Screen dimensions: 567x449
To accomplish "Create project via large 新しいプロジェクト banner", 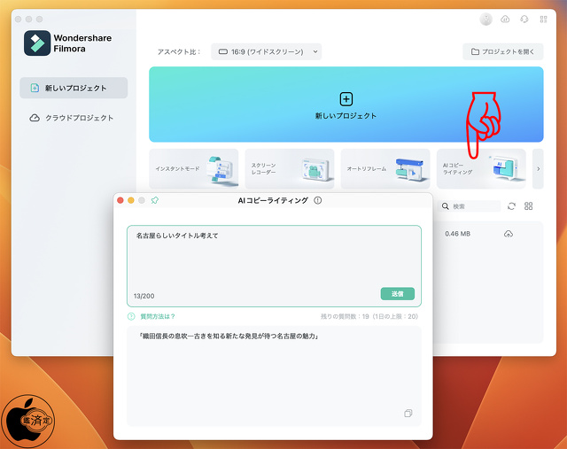I will click(x=346, y=105).
